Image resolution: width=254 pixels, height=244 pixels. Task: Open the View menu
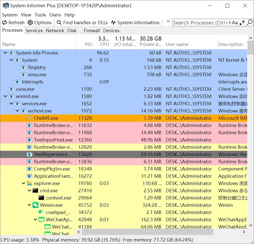click(x=26, y=15)
